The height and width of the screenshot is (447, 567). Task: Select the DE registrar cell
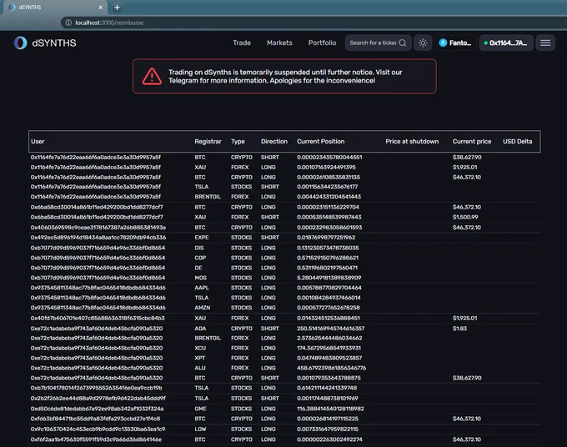pos(198,268)
